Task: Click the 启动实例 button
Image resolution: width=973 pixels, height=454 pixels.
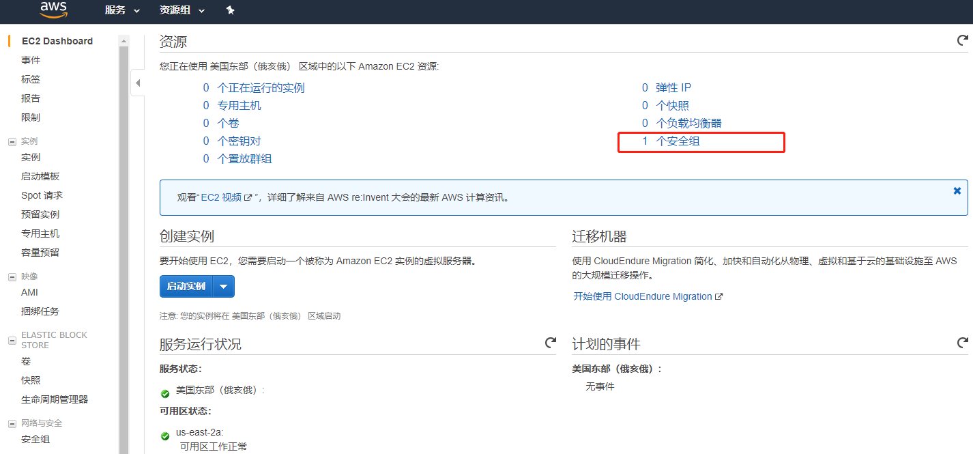Action: pyautogui.click(x=186, y=287)
